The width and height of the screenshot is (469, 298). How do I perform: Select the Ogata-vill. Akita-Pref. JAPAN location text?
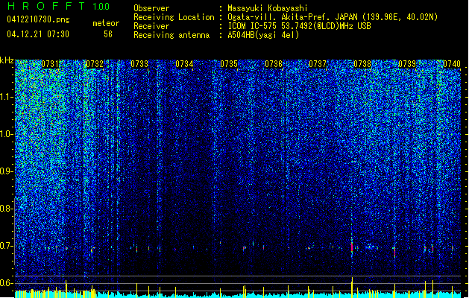(x=333, y=17)
